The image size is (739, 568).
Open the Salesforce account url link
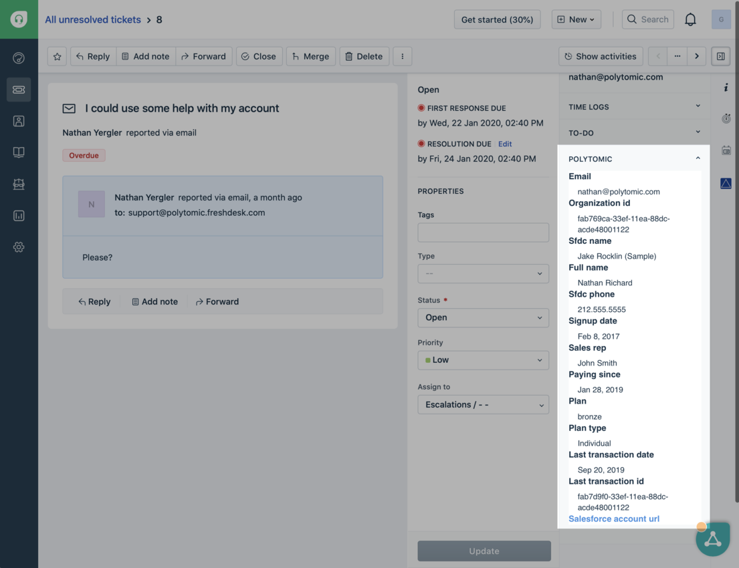(x=613, y=519)
